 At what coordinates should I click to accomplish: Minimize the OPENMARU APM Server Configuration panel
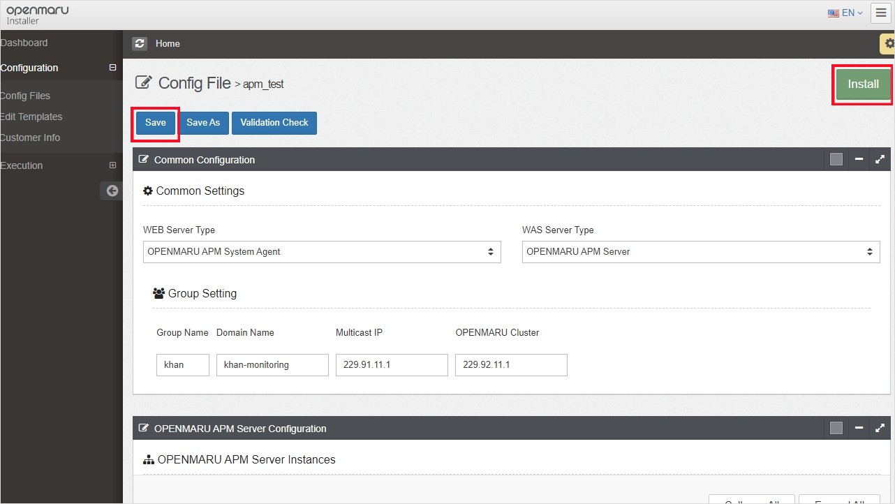click(x=859, y=428)
